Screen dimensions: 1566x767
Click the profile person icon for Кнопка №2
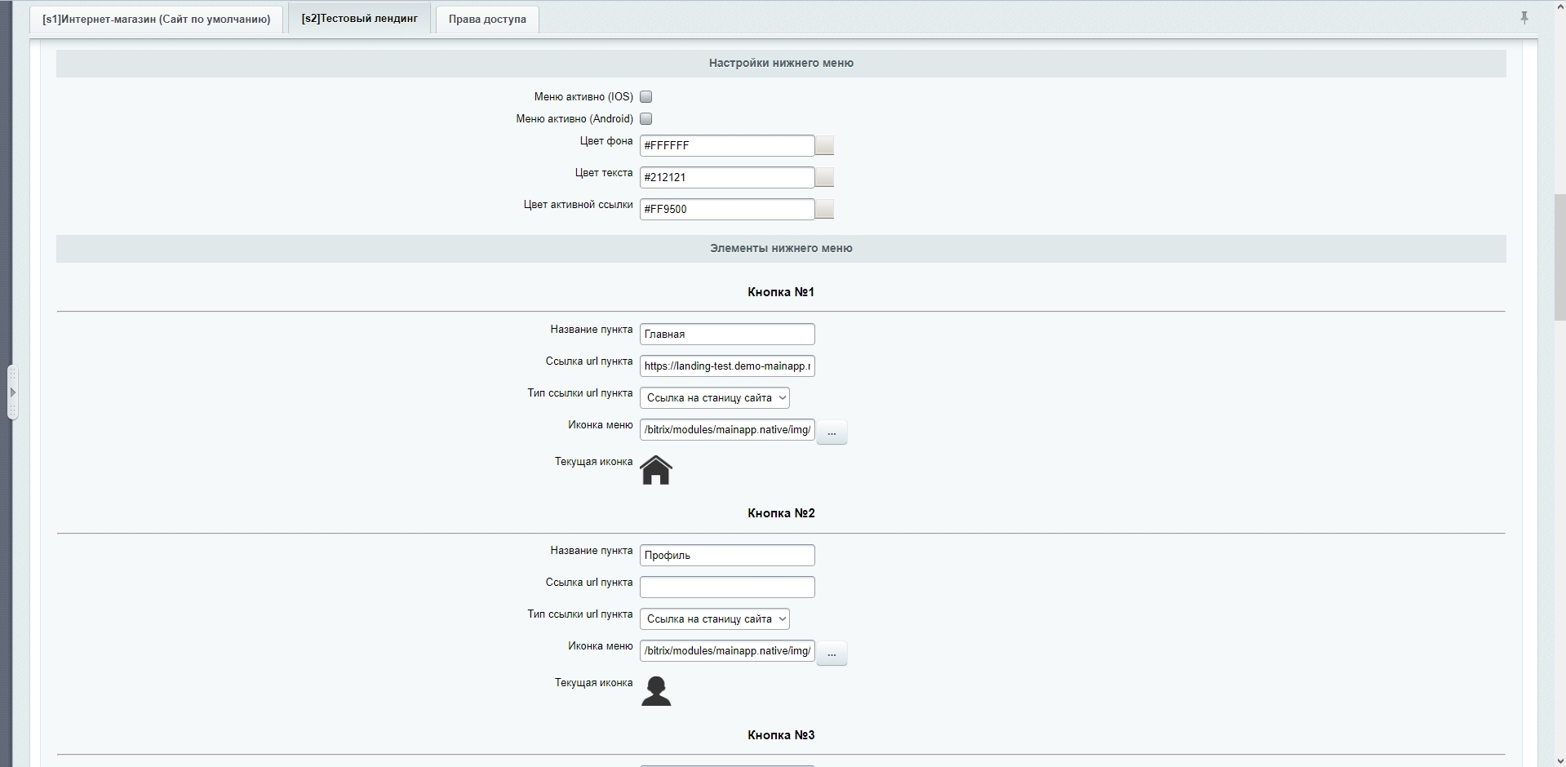[x=655, y=691]
